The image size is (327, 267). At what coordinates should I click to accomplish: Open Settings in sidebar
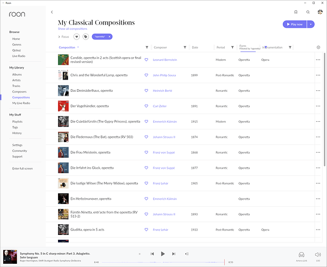pyautogui.click(x=18, y=145)
